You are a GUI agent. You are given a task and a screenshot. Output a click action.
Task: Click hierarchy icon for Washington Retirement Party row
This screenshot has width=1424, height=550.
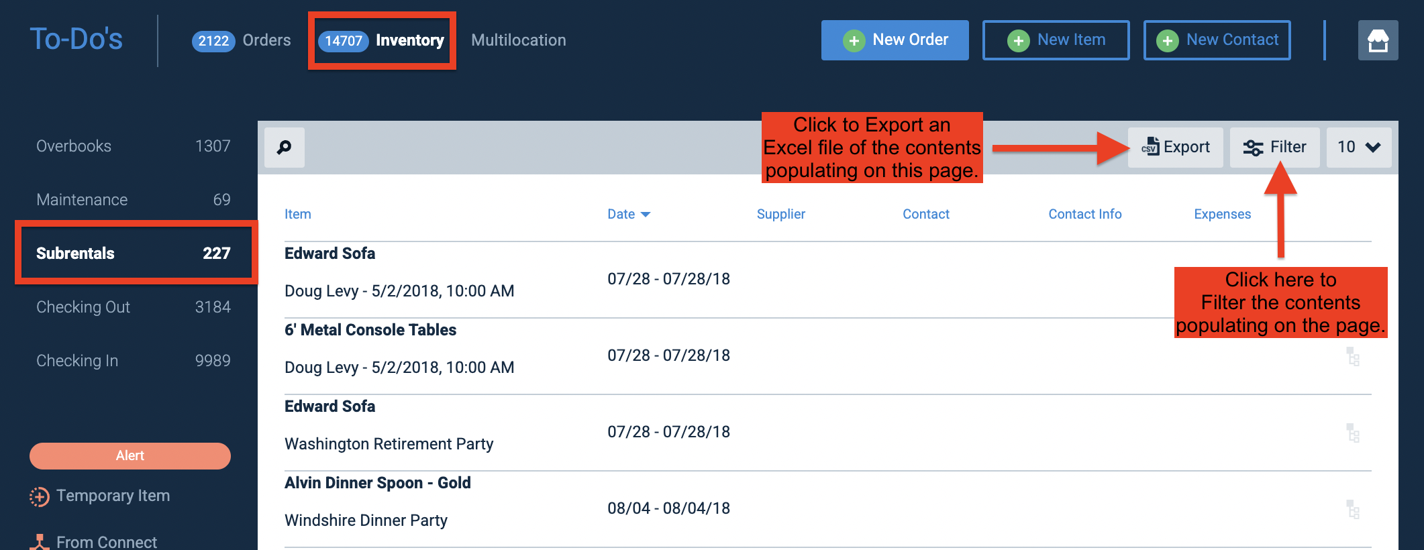pos(1353,433)
